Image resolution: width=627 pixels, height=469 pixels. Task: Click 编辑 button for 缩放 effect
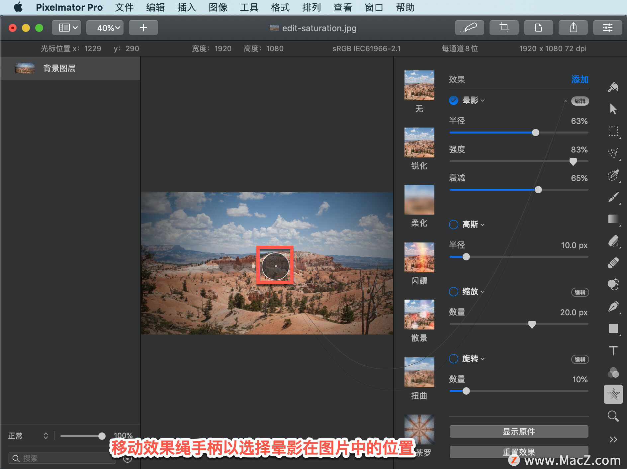(x=580, y=292)
